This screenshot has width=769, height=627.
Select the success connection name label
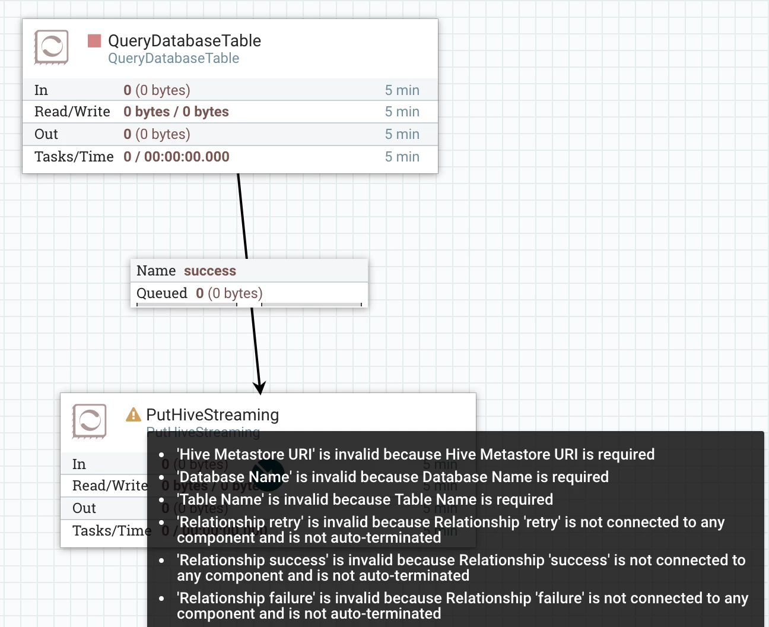click(x=210, y=271)
